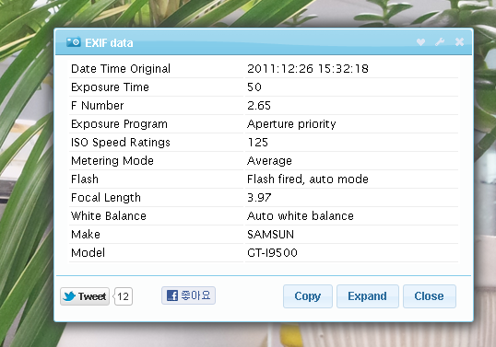Image resolution: width=496 pixels, height=347 pixels.
Task: Select the 'White Balance' label
Action: coord(109,216)
